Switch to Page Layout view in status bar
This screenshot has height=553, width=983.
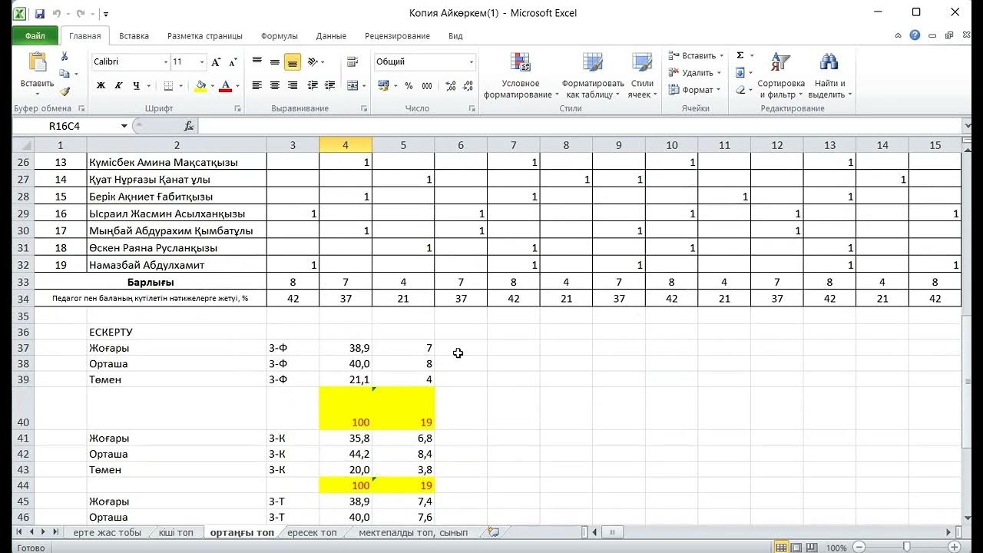click(x=796, y=548)
